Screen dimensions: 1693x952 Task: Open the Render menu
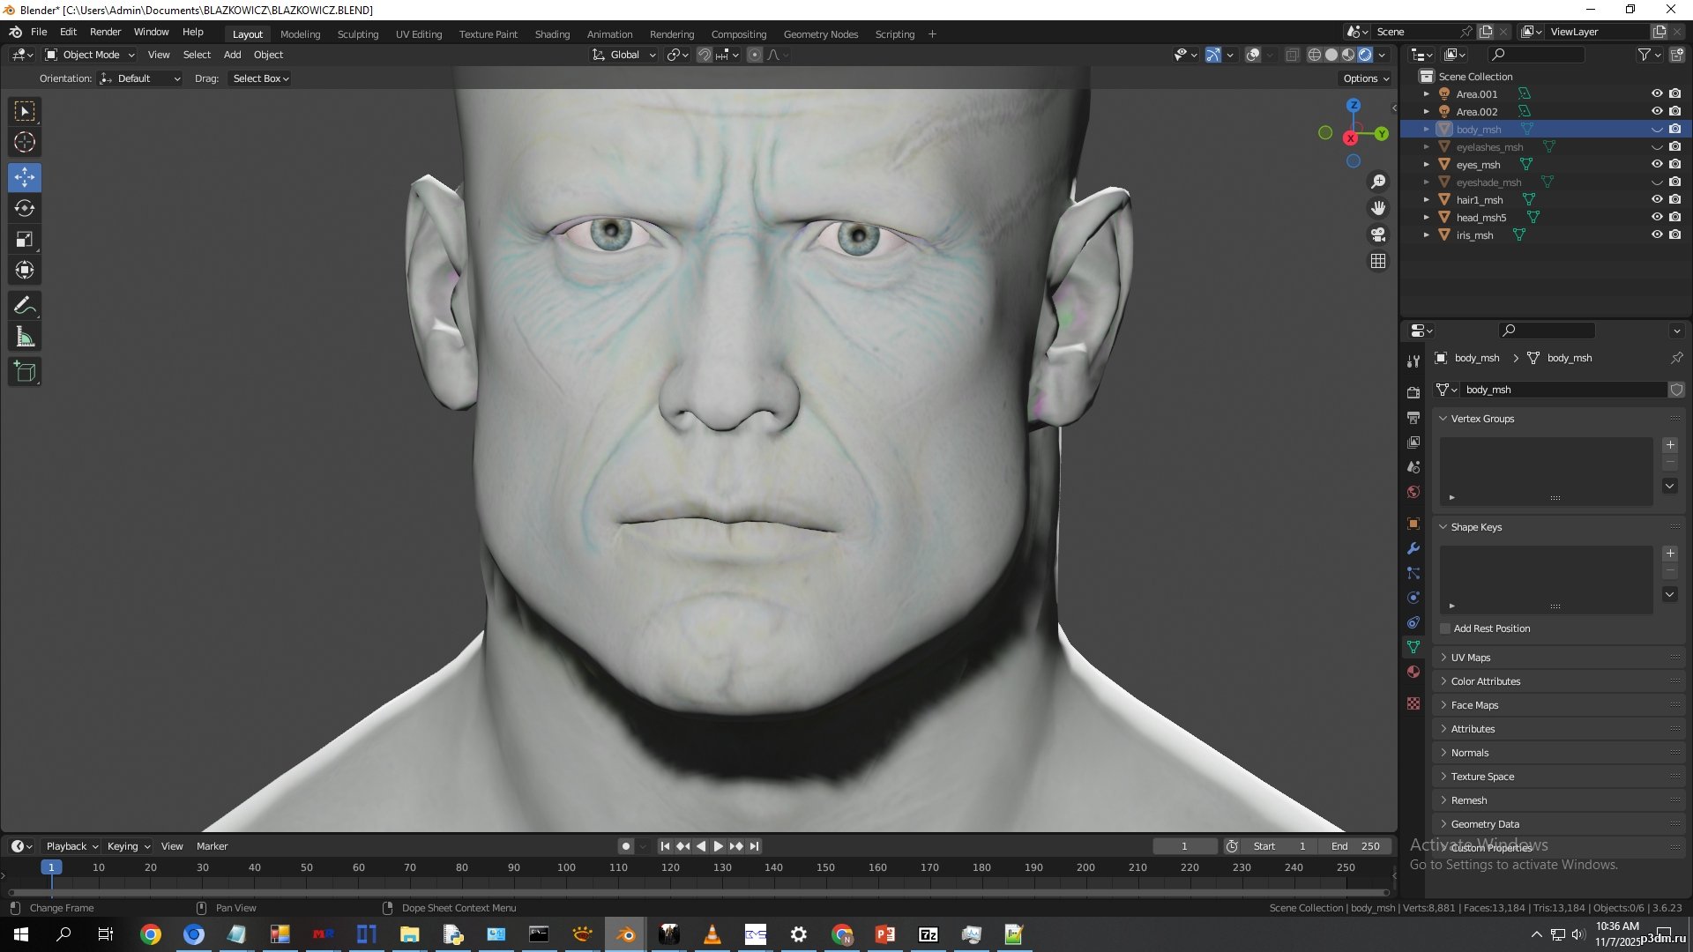pyautogui.click(x=105, y=32)
